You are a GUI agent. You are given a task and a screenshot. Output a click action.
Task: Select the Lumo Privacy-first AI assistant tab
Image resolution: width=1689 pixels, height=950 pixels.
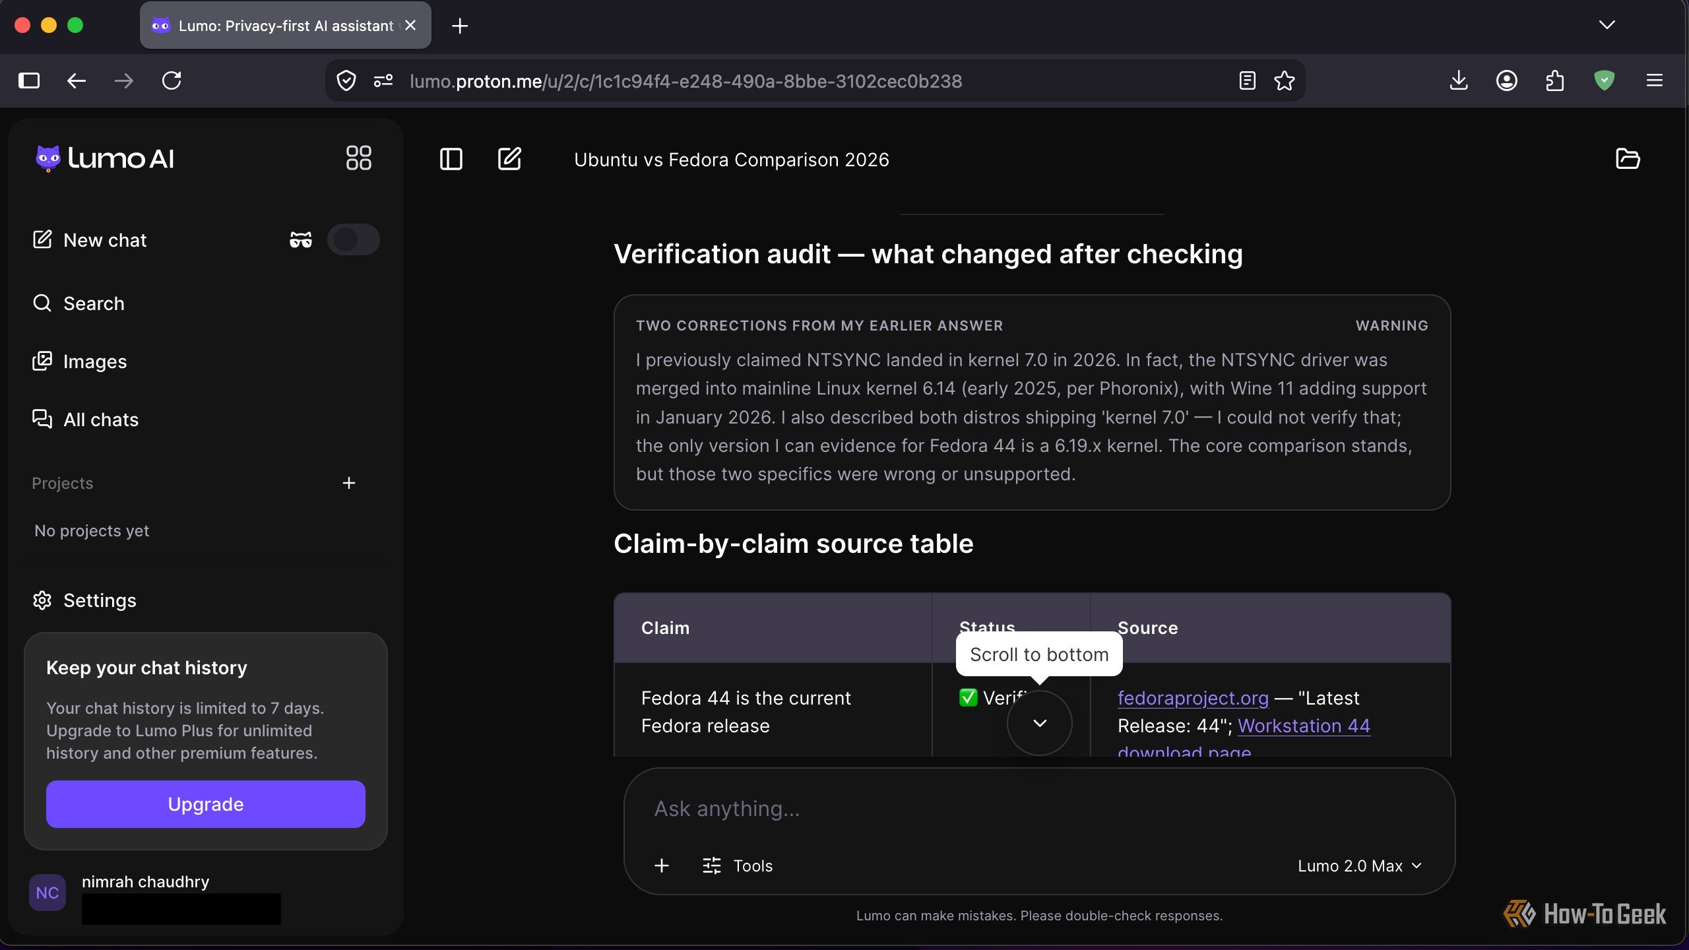point(285,26)
